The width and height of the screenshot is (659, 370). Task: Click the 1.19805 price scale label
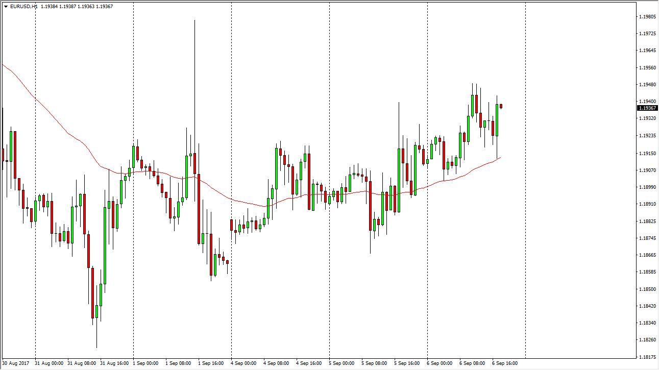(x=647, y=17)
